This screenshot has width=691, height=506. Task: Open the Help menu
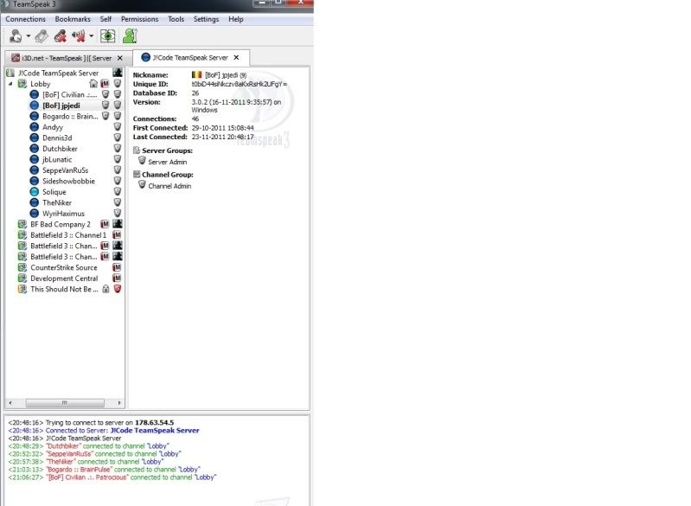click(236, 19)
